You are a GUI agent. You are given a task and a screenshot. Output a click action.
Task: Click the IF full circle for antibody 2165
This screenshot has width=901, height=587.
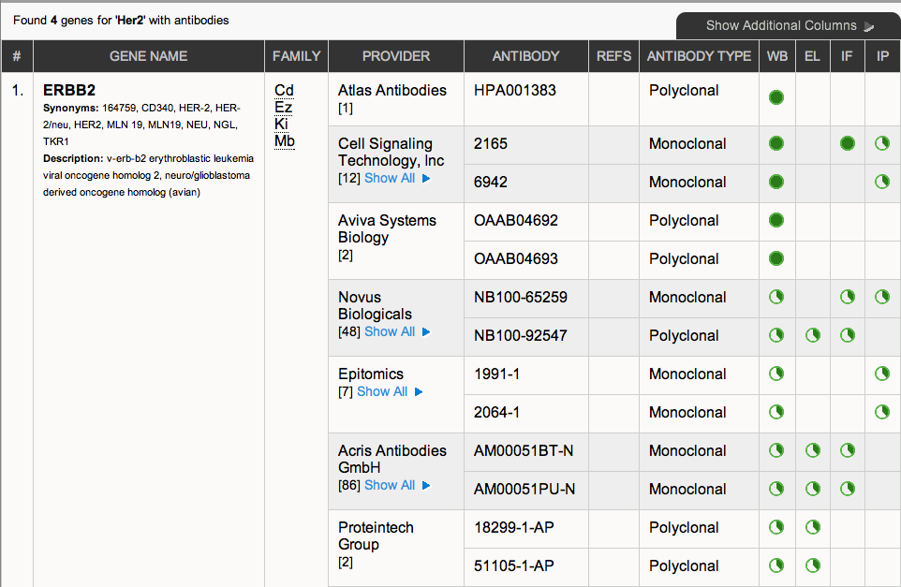tap(848, 143)
